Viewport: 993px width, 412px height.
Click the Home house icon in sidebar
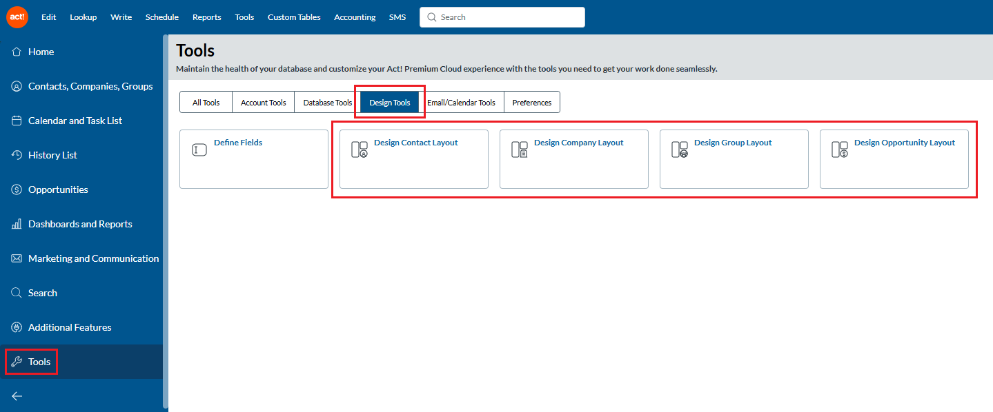click(x=17, y=52)
